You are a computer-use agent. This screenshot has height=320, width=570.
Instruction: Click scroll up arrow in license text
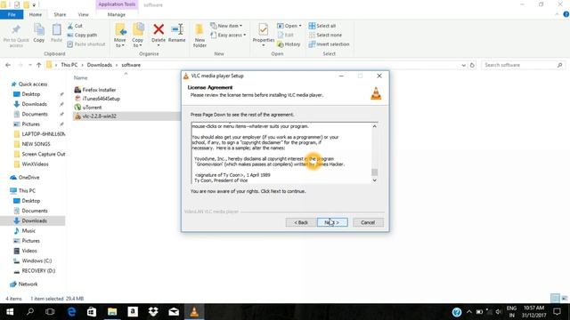[x=374, y=126]
